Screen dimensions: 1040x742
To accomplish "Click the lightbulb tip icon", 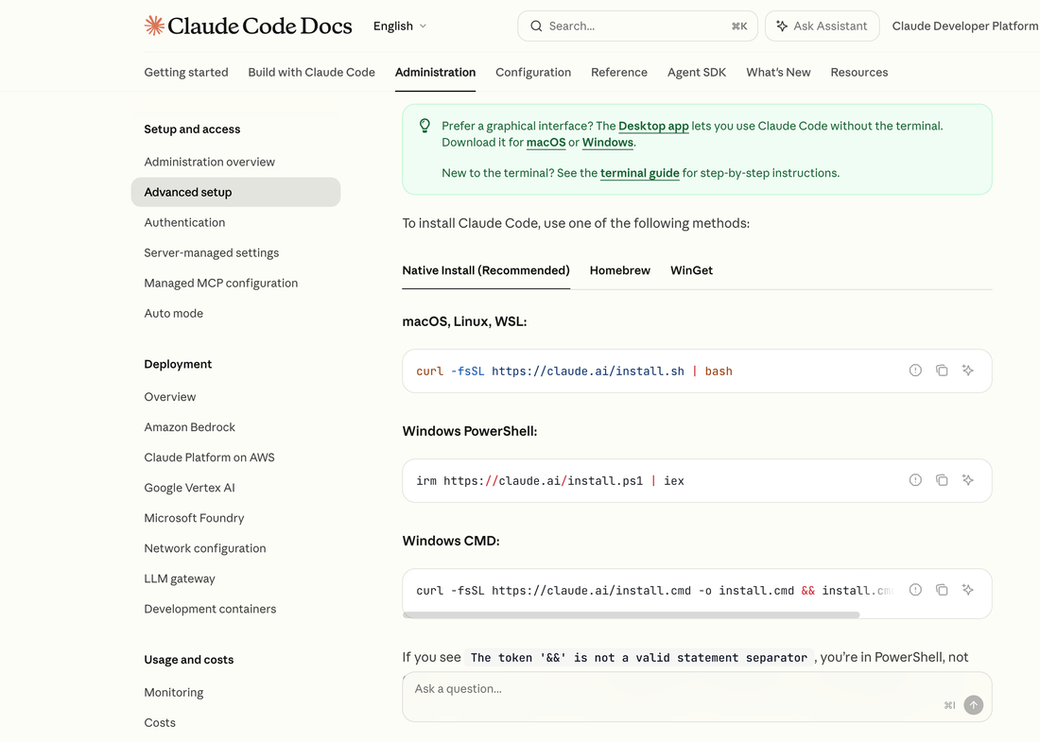I will (x=425, y=126).
